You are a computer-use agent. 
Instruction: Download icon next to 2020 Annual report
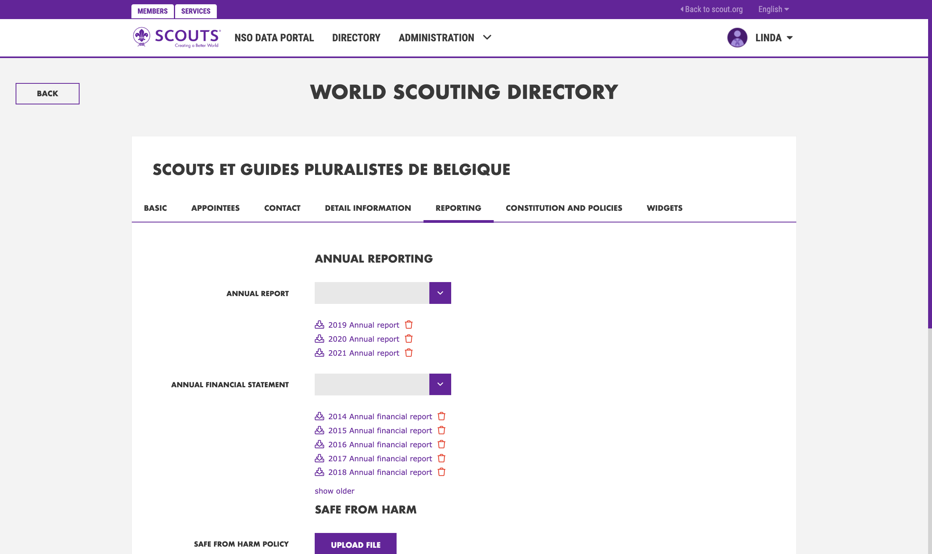point(319,339)
